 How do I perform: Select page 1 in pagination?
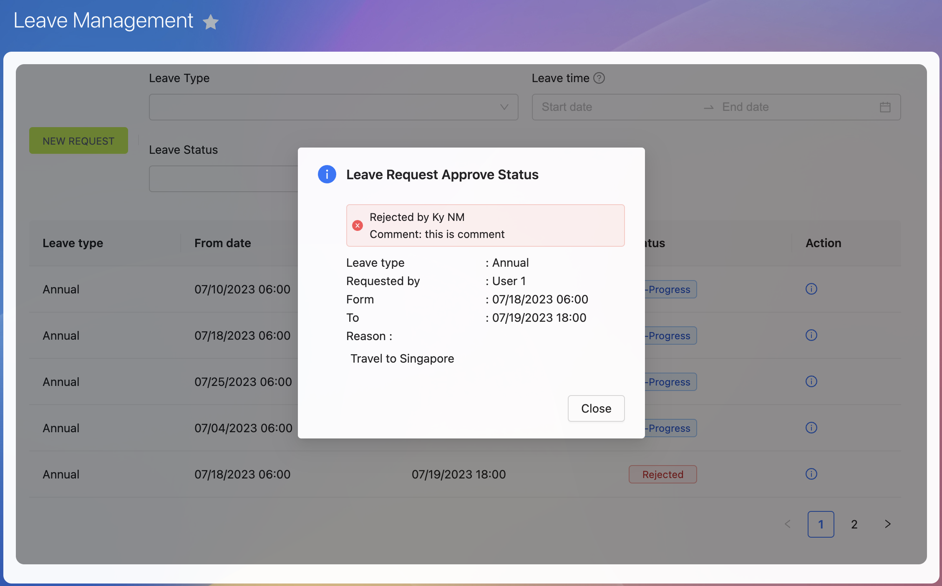(821, 524)
